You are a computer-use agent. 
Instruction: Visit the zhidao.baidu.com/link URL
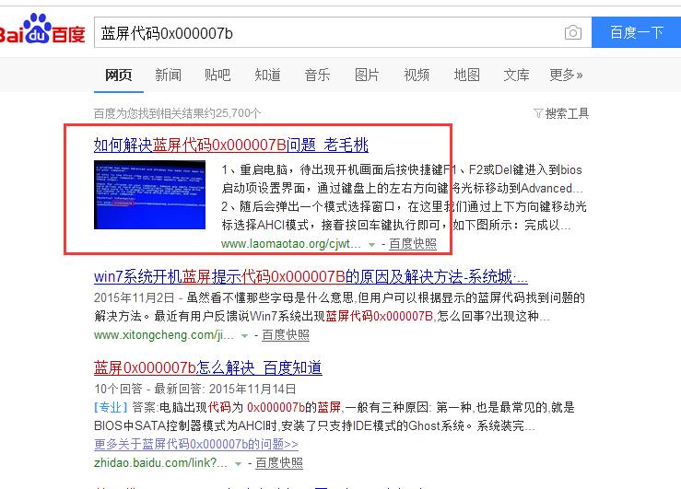tap(160, 463)
